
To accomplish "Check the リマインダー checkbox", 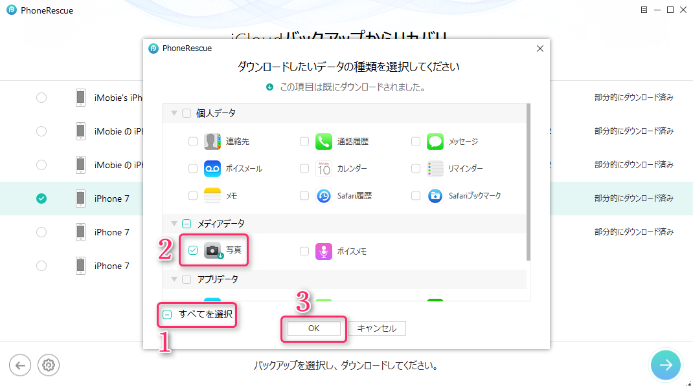I will click(415, 169).
